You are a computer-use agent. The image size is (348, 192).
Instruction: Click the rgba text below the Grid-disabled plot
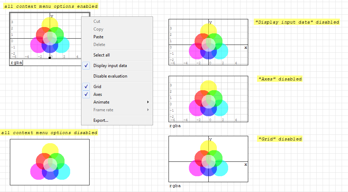[x=175, y=186]
